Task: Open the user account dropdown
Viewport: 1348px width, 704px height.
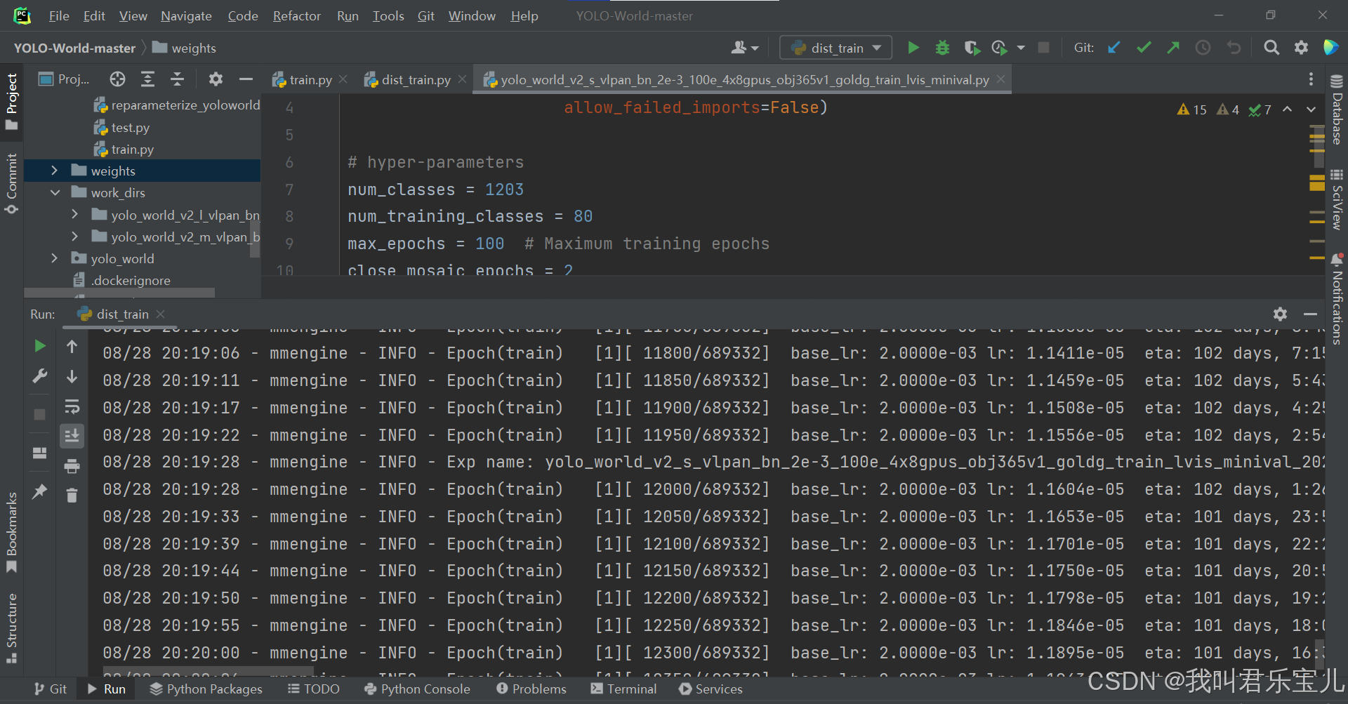Action: pos(744,48)
